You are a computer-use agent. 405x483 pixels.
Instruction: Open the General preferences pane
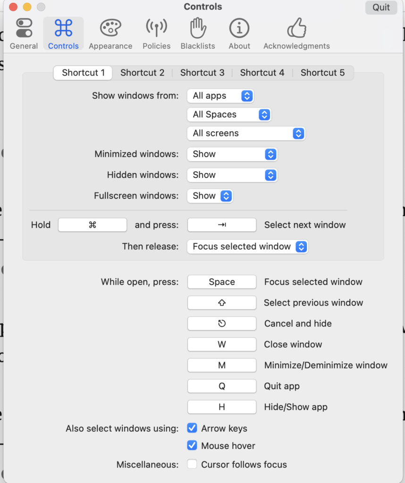pyautogui.click(x=24, y=33)
